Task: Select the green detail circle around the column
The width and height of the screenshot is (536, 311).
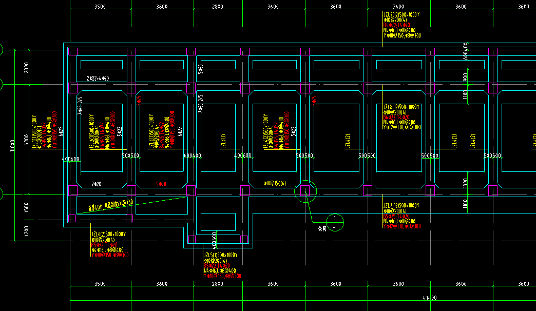Action: [x=305, y=191]
